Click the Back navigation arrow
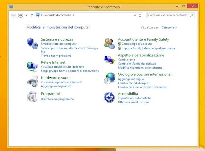This screenshot has height=151, width=205. (x=13, y=15)
